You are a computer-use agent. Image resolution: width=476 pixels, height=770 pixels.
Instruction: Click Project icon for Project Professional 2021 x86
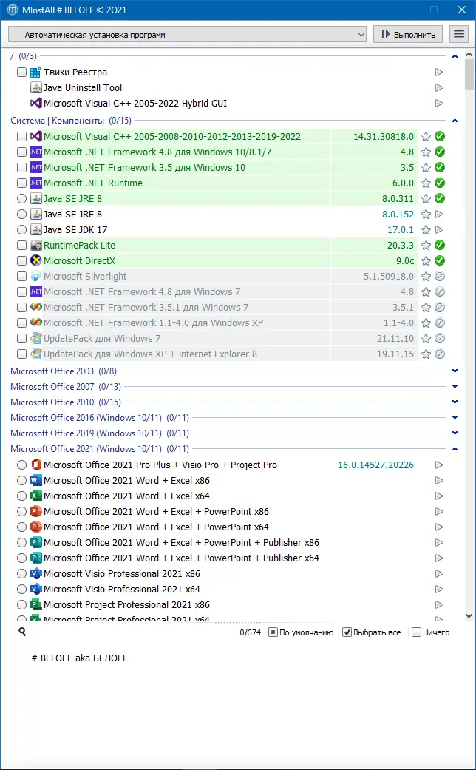35,604
